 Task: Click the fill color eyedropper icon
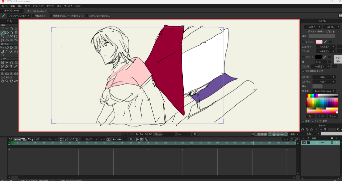tap(325, 42)
